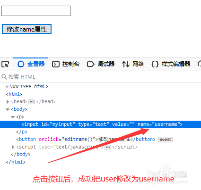Click the empty text input on page

[x=36, y=11]
